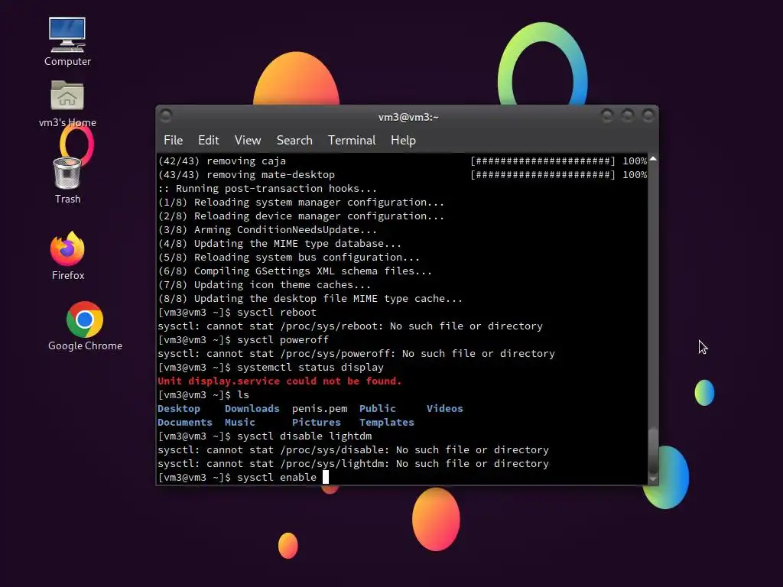783x587 pixels.
Task: Click 'cannot stat /proc/sys/poweroff' error line
Action: 356,353
